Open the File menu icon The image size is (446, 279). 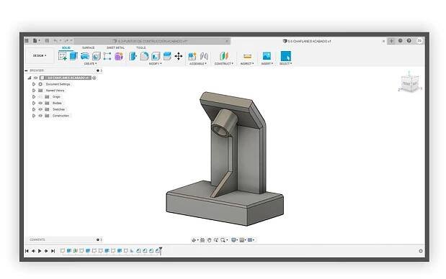35,41
